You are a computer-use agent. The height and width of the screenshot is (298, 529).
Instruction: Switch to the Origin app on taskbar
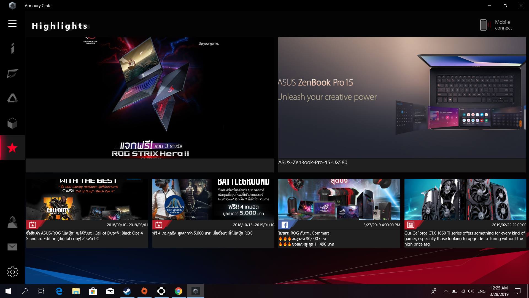[x=144, y=291]
